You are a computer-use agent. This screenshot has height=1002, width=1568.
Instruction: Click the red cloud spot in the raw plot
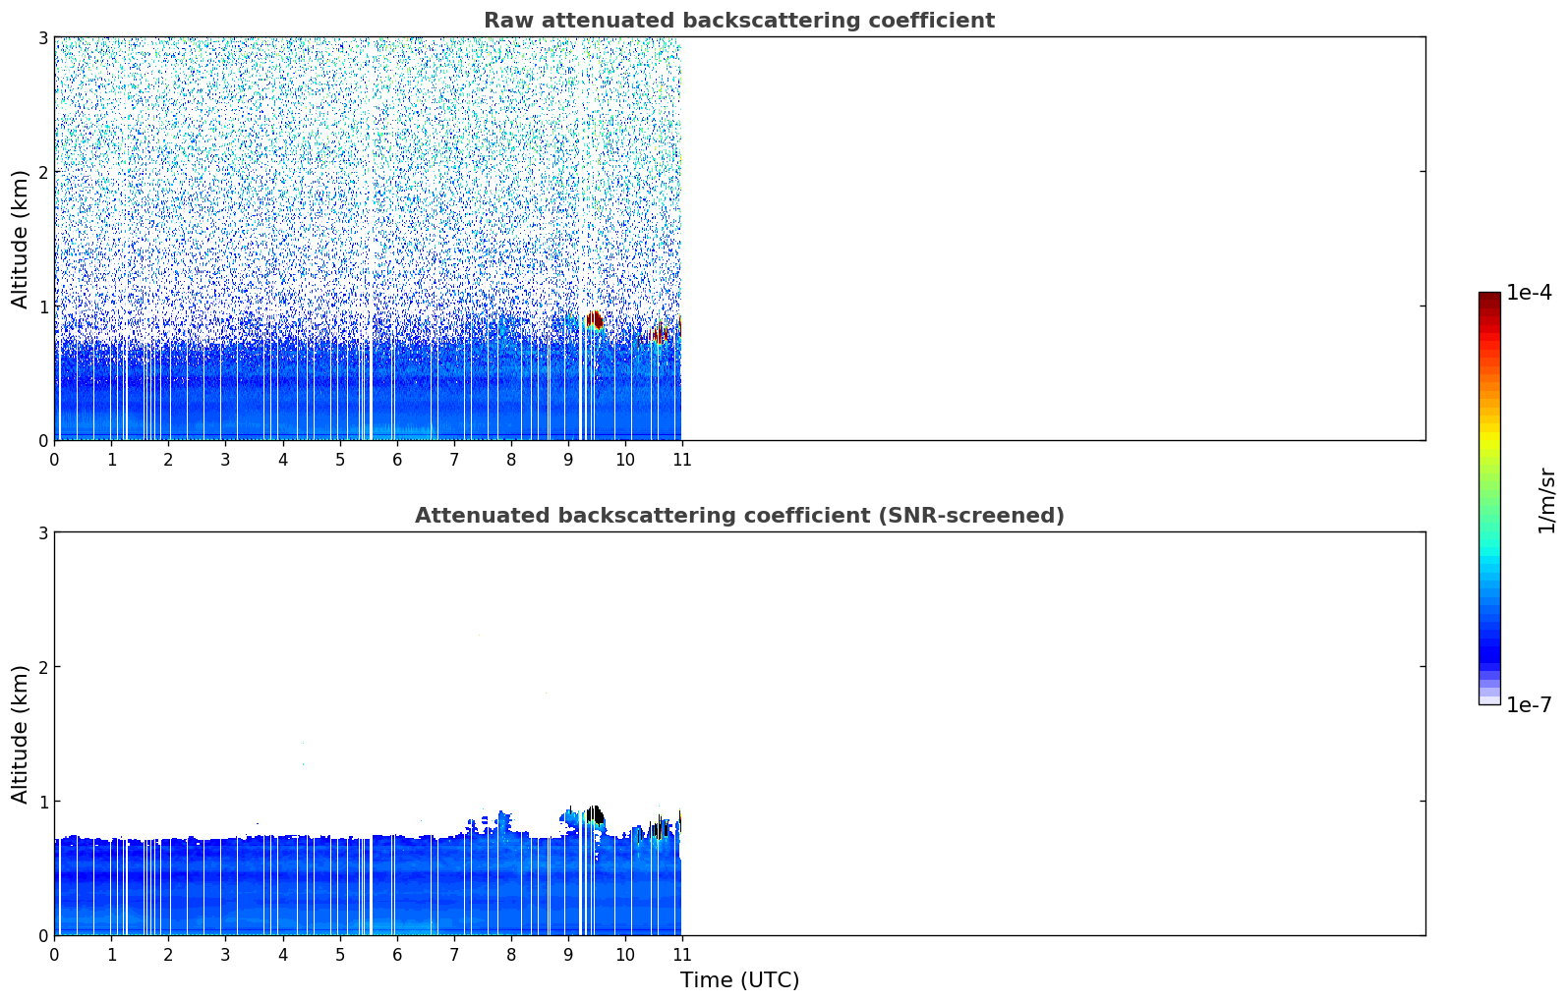[594, 319]
